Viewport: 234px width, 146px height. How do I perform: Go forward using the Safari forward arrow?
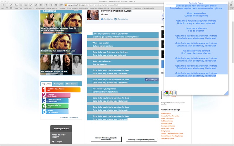6,5
